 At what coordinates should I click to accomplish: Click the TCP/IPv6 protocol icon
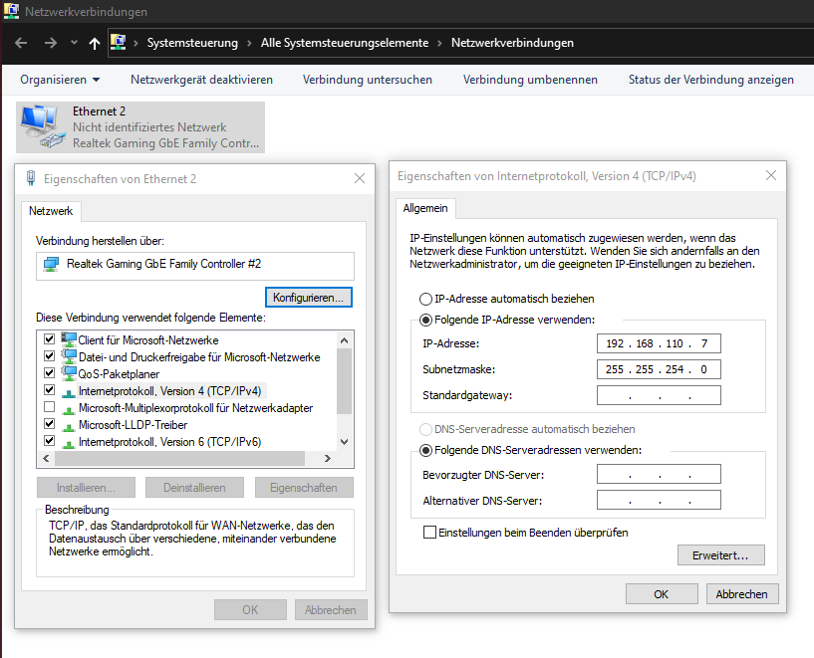(69, 444)
